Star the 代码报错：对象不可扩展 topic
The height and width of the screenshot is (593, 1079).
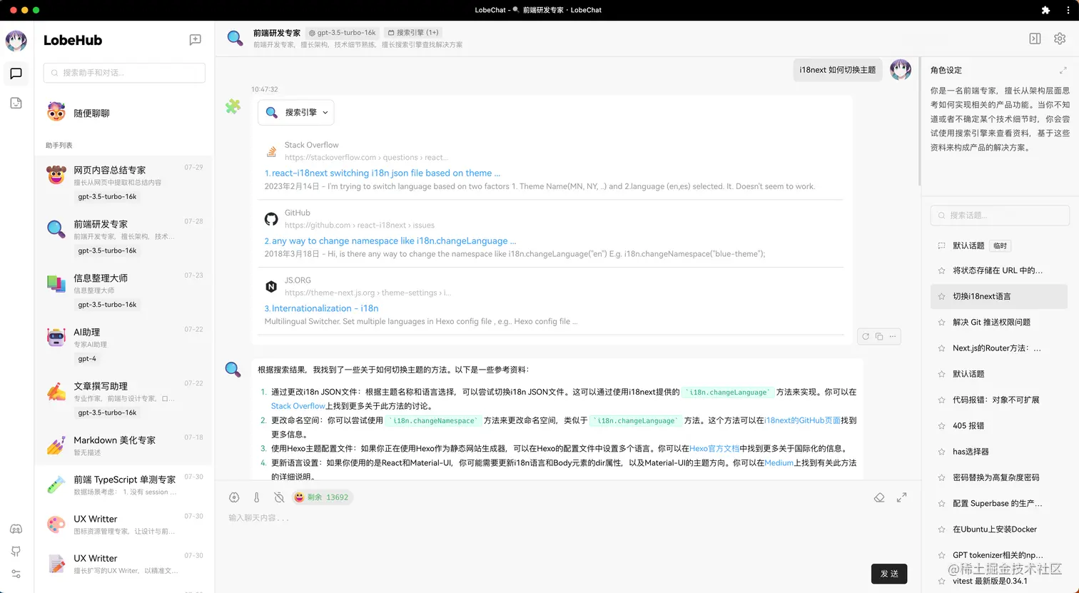coord(941,400)
